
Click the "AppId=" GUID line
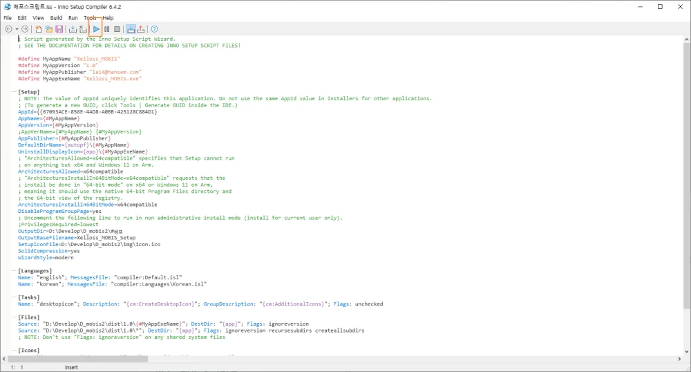(x=87, y=111)
